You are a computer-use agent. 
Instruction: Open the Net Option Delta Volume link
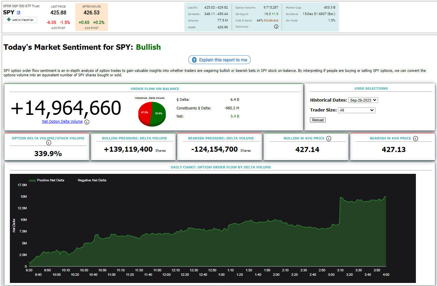62,121
